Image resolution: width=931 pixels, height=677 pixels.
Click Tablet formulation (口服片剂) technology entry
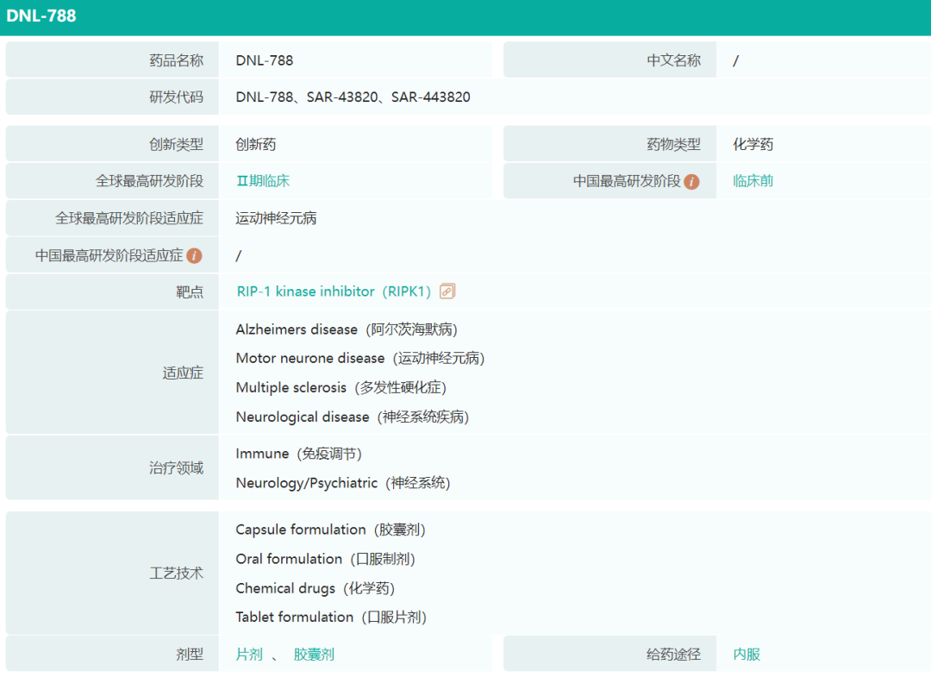[331, 617]
